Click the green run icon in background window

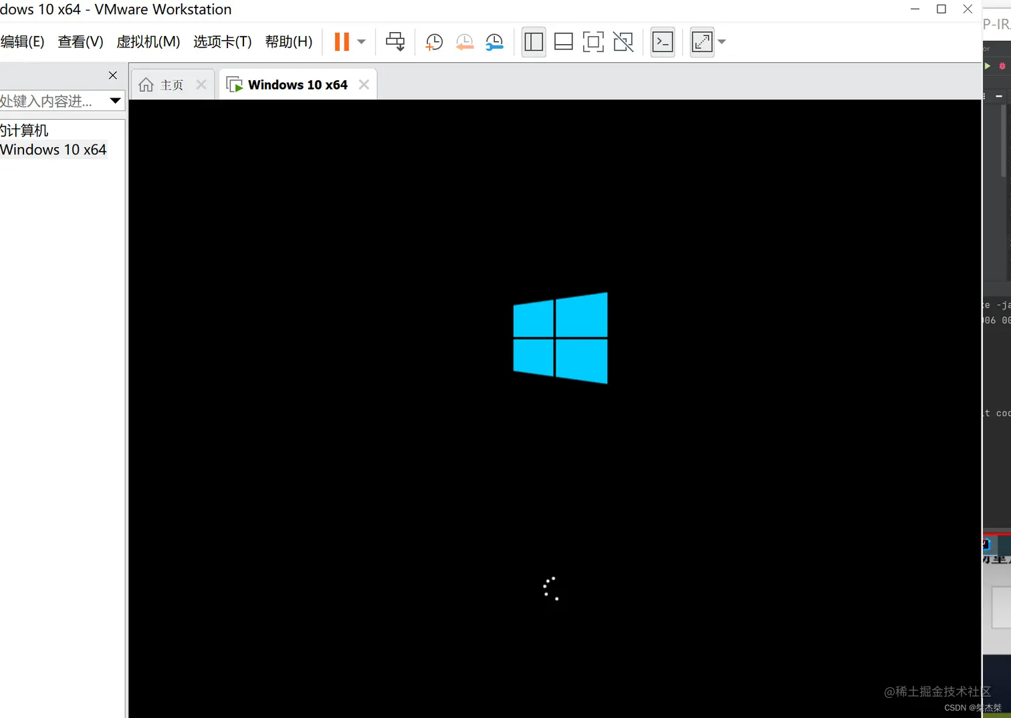[988, 66]
